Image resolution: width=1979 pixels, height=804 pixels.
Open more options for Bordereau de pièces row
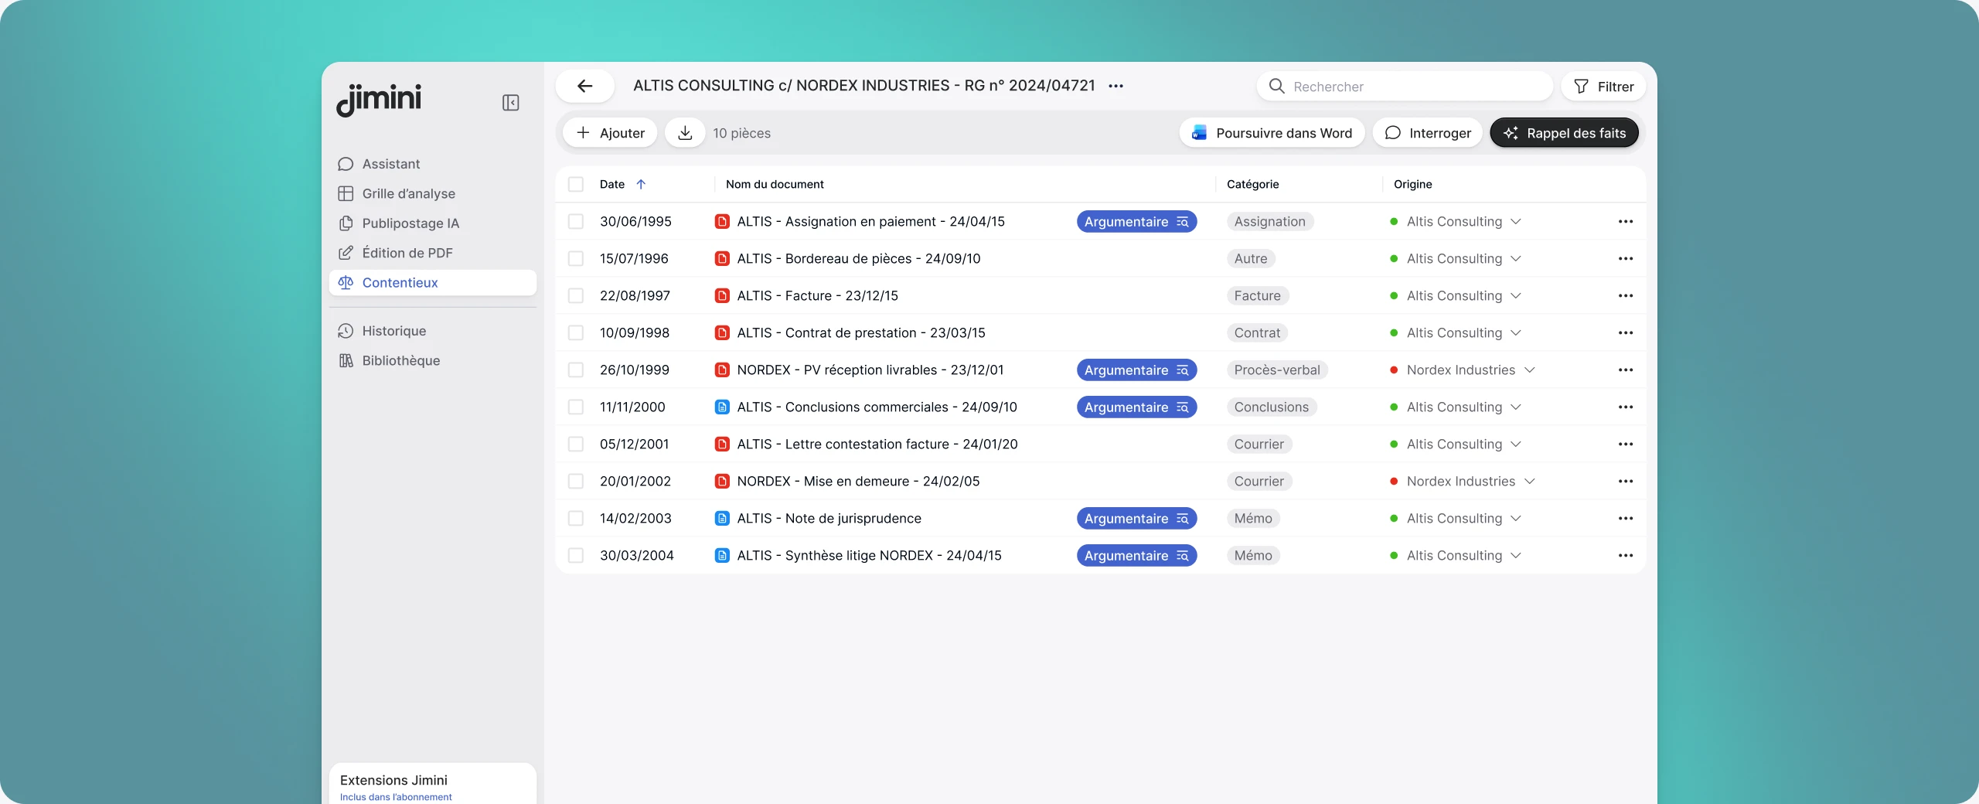1626,259
